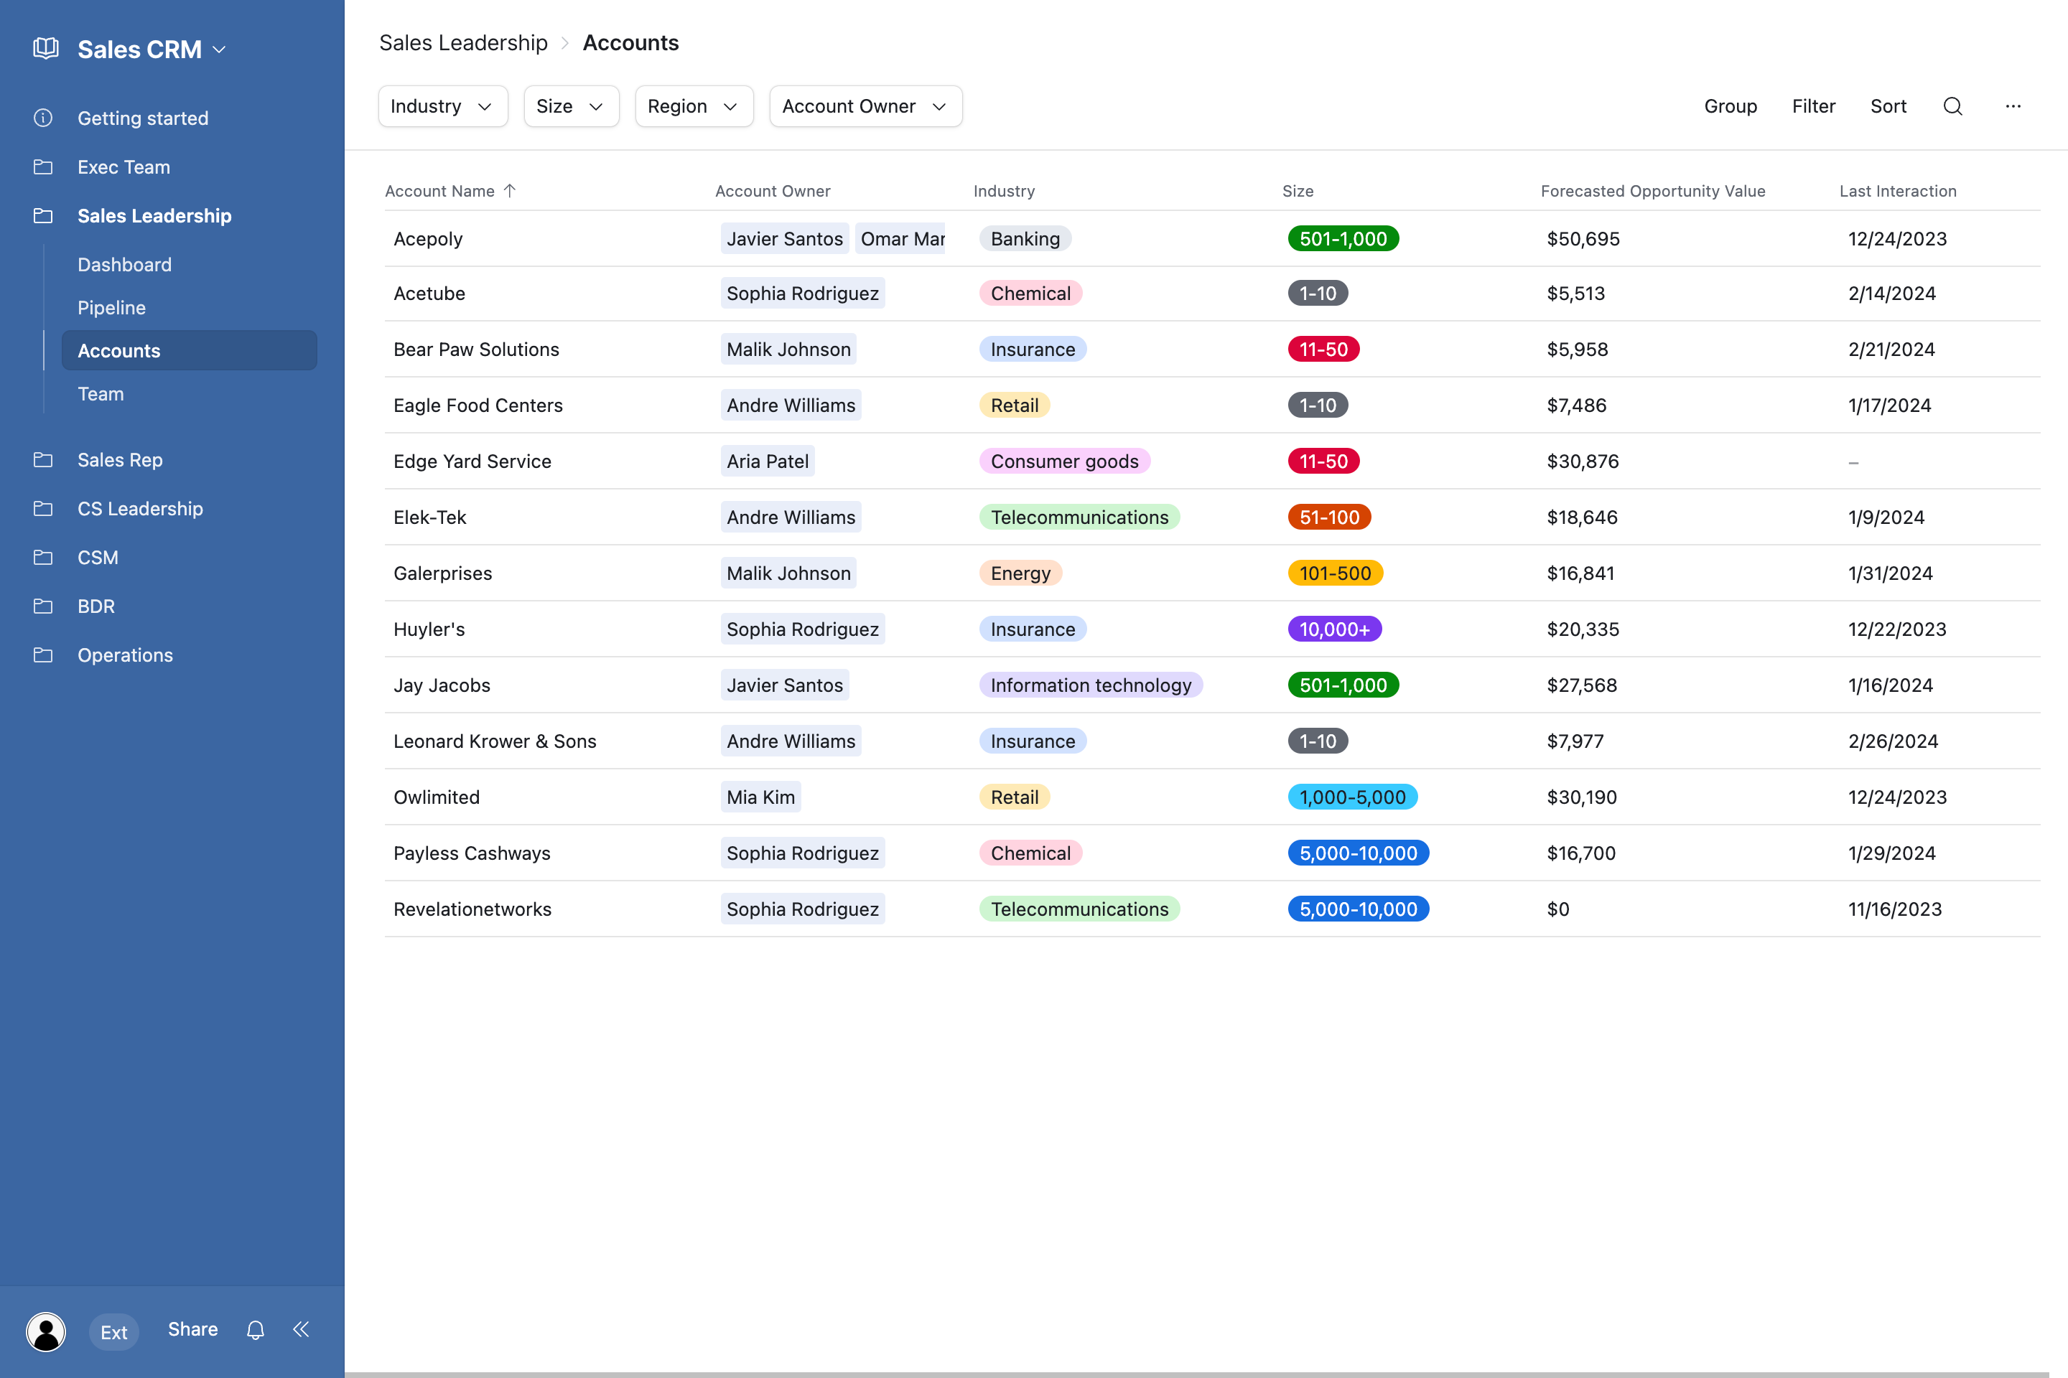Open the more options menu next to Sort
2068x1378 pixels.
point(2014,106)
